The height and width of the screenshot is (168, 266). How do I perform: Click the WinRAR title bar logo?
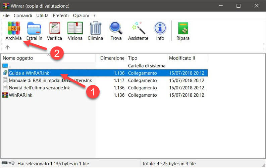pyautogui.click(x=6, y=6)
